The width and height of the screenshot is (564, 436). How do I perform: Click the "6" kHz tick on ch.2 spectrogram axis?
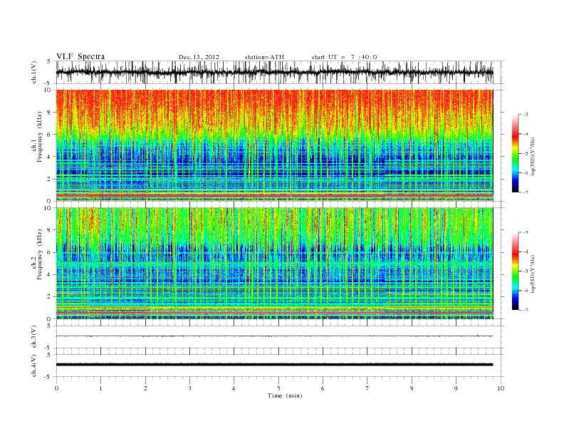[50, 252]
